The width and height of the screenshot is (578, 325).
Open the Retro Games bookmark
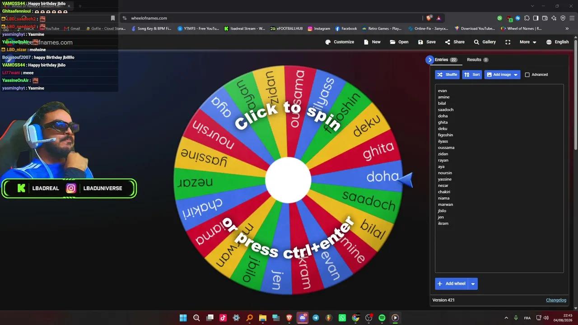click(382, 28)
